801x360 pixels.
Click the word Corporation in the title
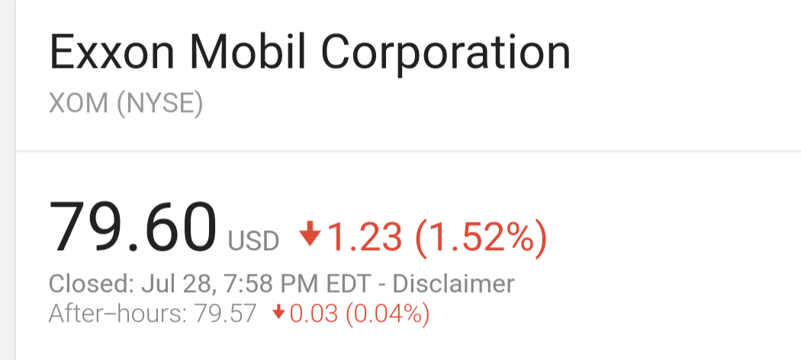tap(446, 55)
